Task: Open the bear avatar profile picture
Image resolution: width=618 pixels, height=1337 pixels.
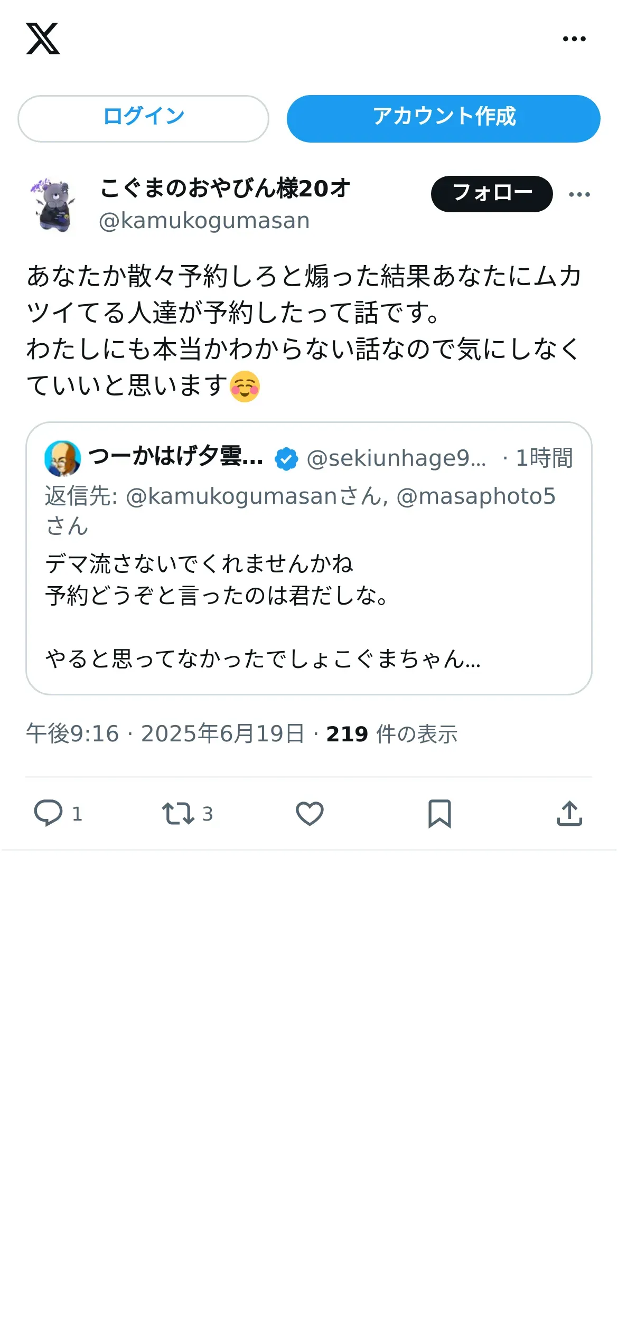Action: (x=52, y=204)
